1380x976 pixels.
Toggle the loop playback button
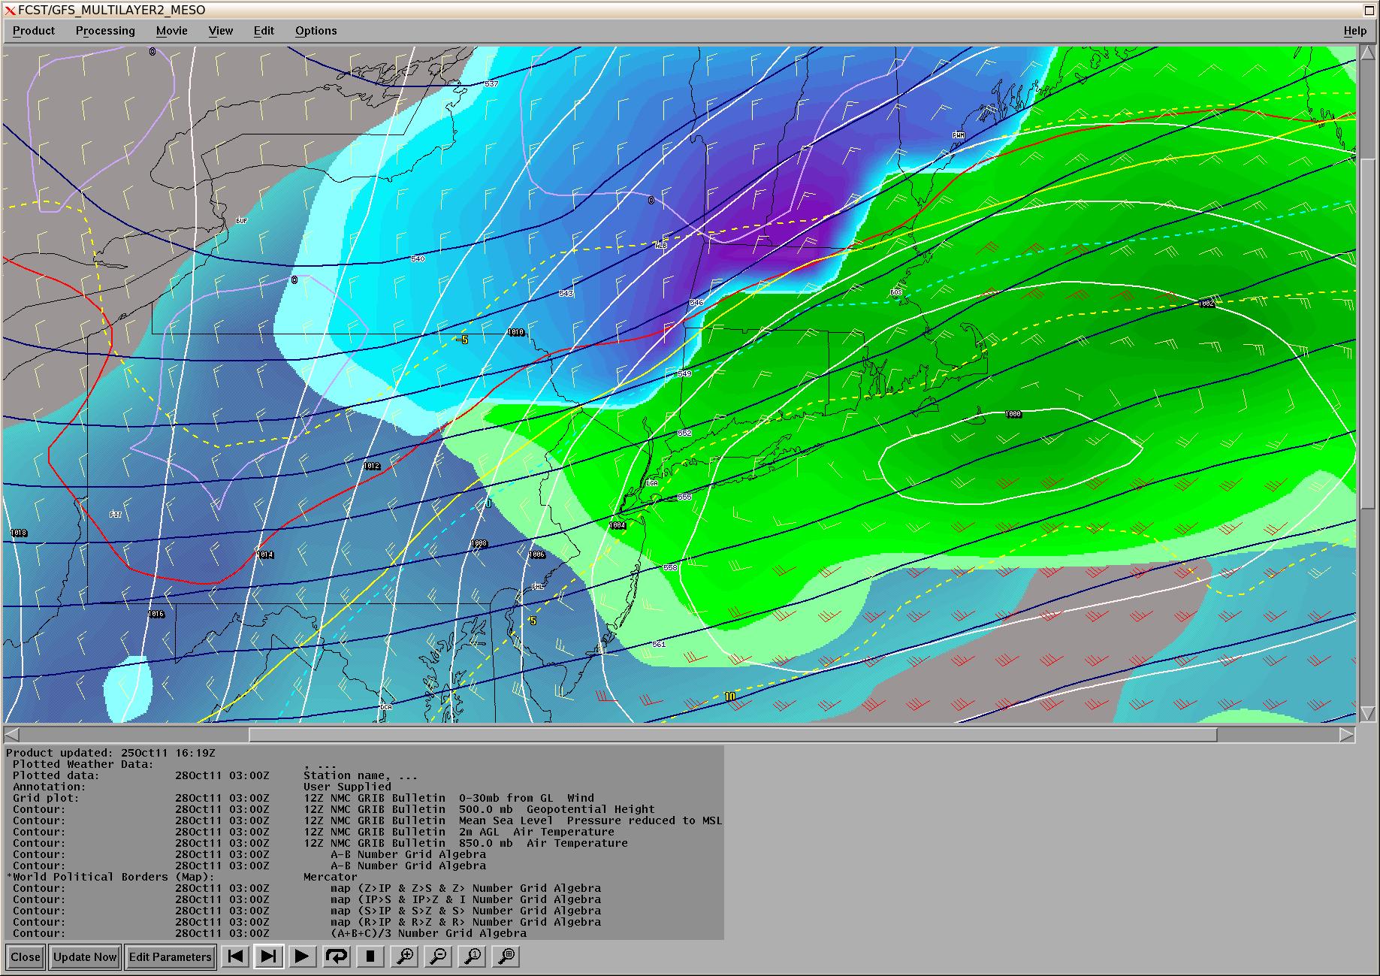click(336, 956)
